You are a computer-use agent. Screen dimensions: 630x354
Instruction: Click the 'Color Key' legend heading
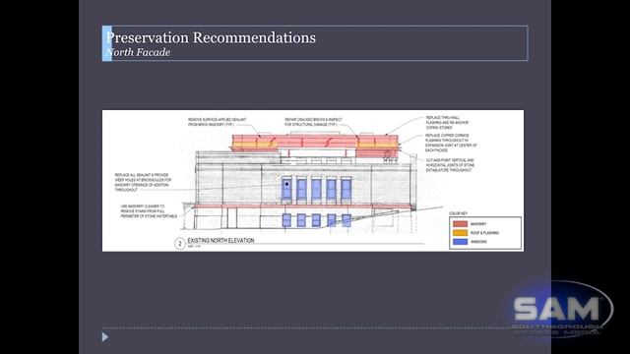pyautogui.click(x=458, y=213)
